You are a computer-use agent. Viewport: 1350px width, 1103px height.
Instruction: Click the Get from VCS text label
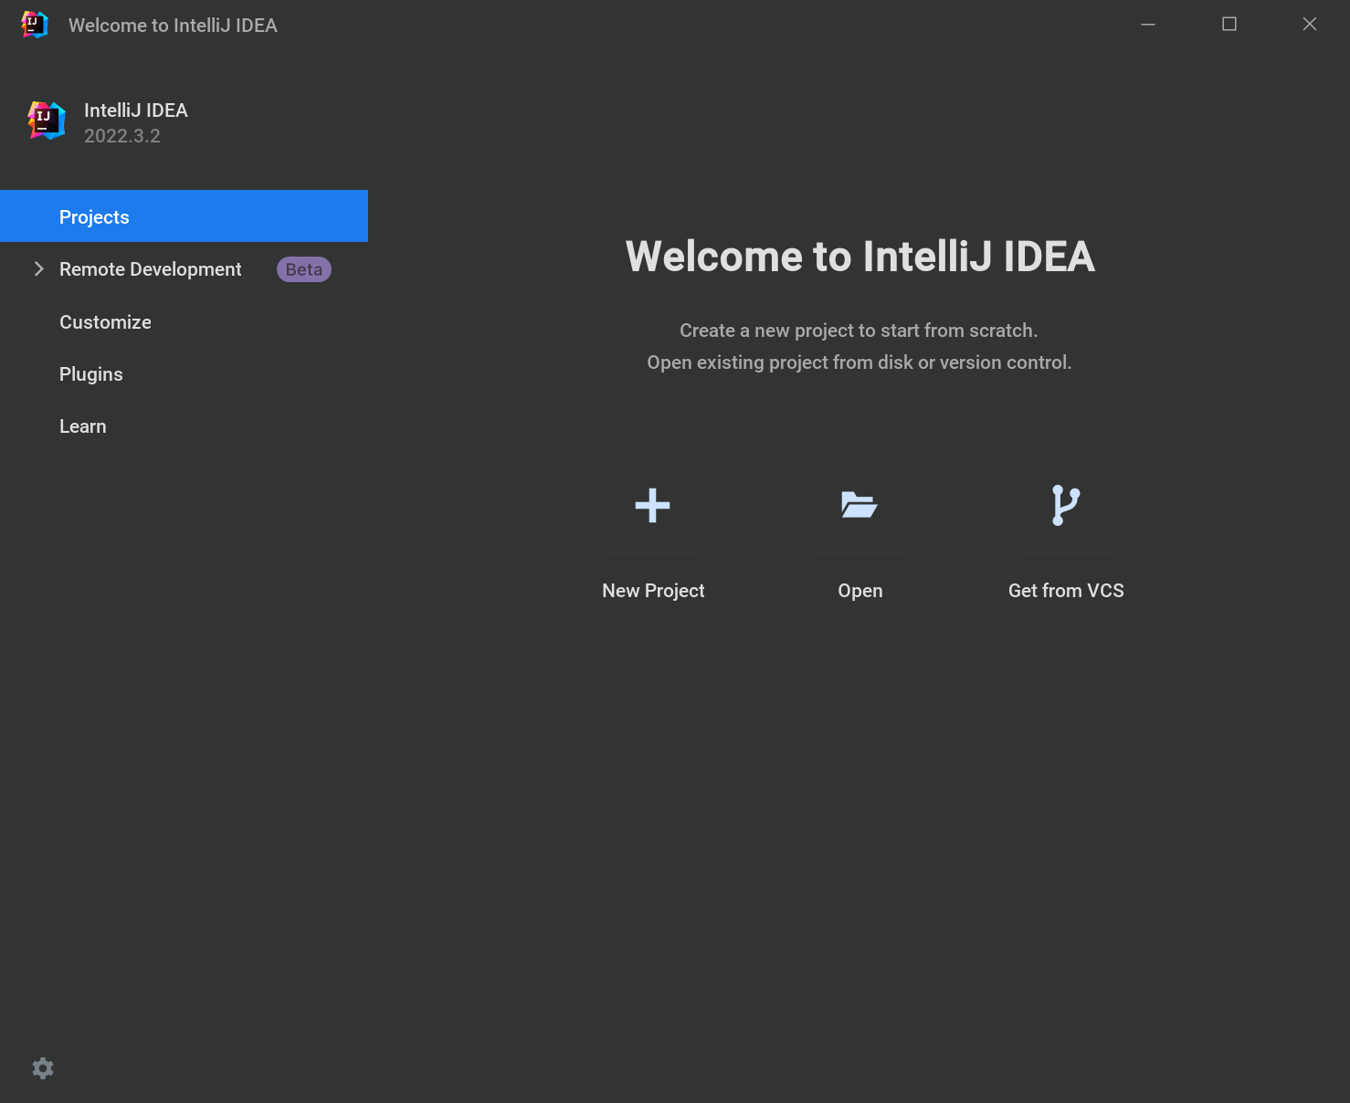point(1066,591)
